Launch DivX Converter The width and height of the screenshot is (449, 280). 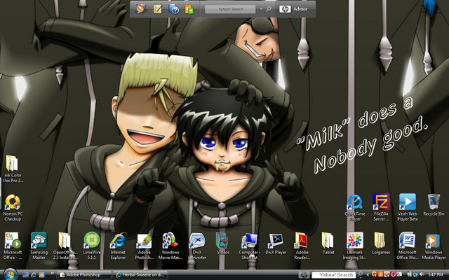[x=197, y=246]
